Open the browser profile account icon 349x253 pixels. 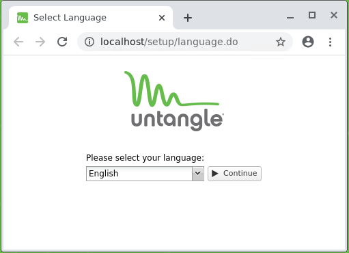pos(308,42)
